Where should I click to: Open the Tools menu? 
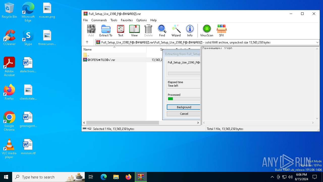(x=114, y=20)
